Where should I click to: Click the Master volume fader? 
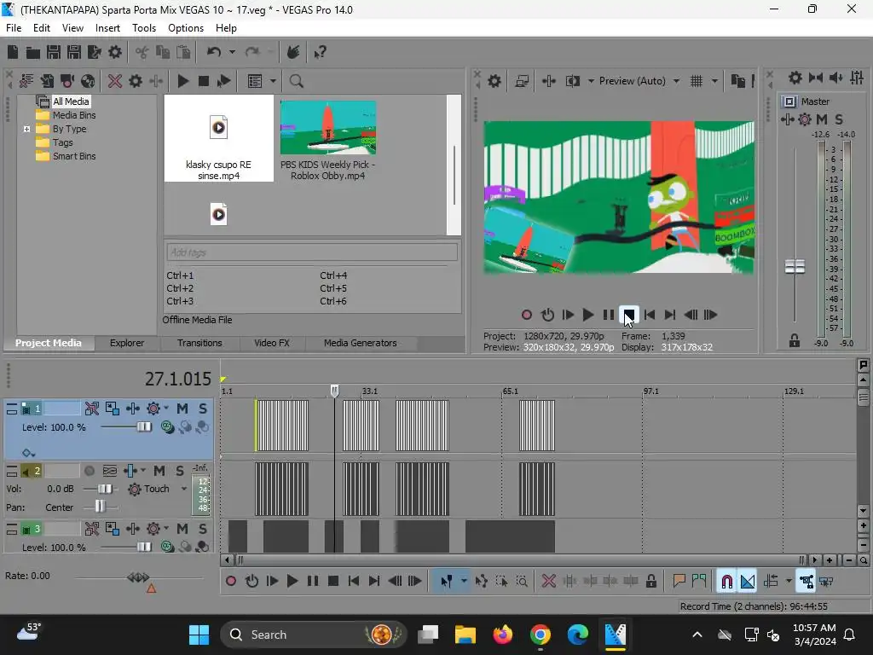pos(795,267)
